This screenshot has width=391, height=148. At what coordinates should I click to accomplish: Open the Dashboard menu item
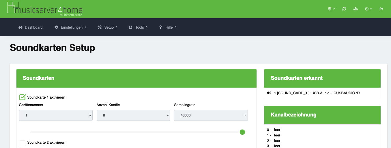[31, 27]
